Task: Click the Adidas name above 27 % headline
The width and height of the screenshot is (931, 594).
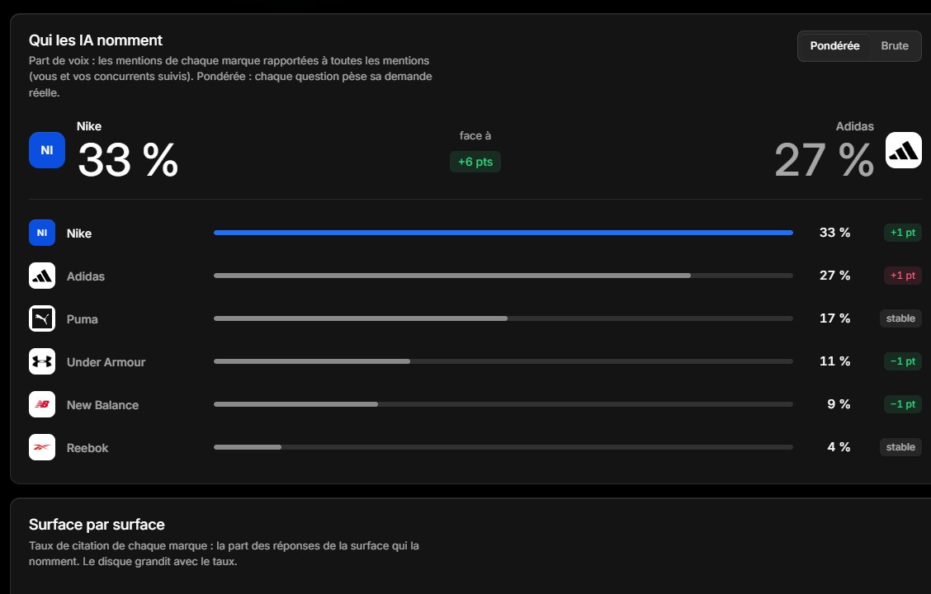Action: pyautogui.click(x=854, y=126)
